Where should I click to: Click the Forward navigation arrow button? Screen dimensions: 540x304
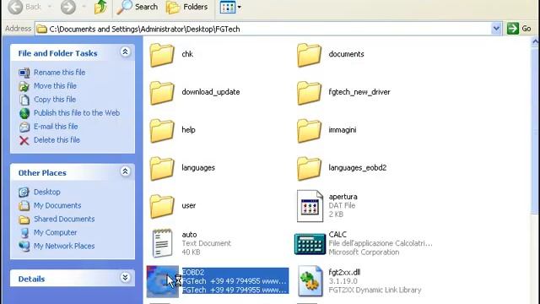[x=68, y=7]
